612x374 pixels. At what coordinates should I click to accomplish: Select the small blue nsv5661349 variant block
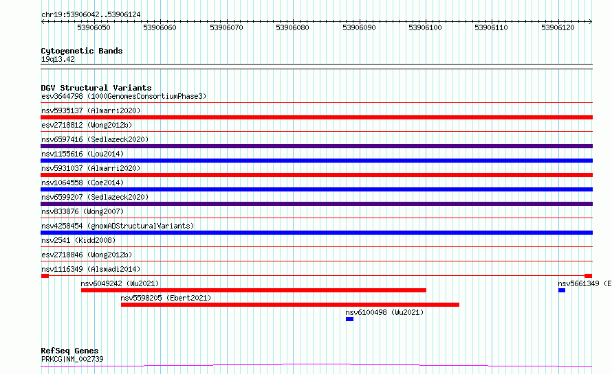562,290
